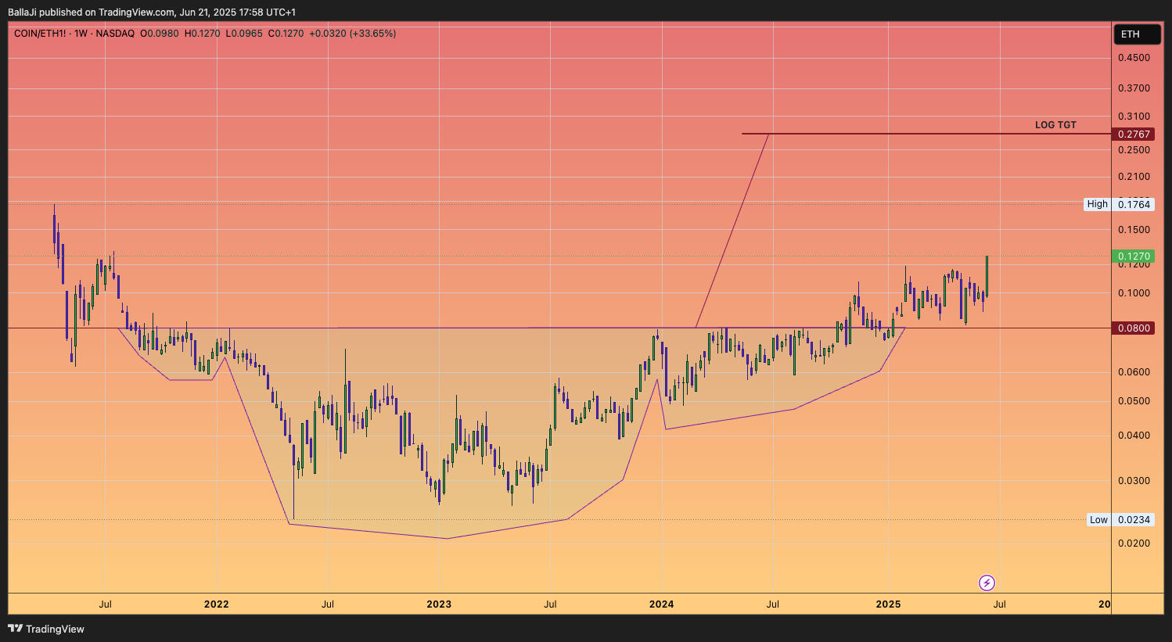
Task: Click the BallaJi published header text
Action: (152, 12)
